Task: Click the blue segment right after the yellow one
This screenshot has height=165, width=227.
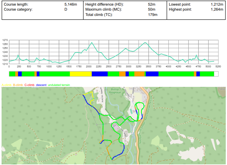Action: tap(99, 74)
